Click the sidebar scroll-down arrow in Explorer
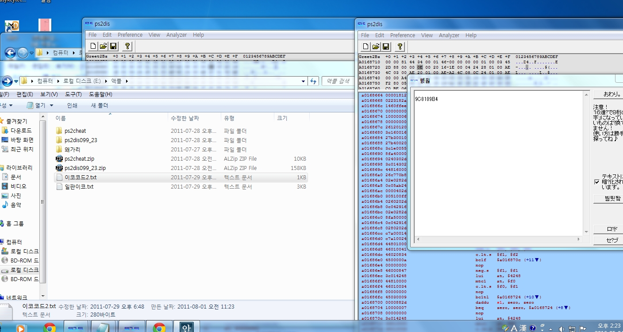The width and height of the screenshot is (623, 332). [43, 296]
